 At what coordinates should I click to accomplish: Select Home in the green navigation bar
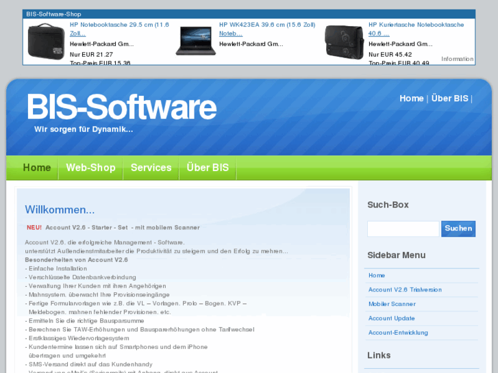pyautogui.click(x=37, y=168)
